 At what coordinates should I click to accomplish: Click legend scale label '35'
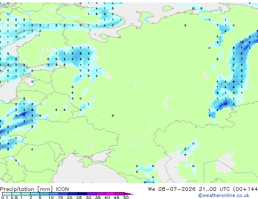point(98,197)
